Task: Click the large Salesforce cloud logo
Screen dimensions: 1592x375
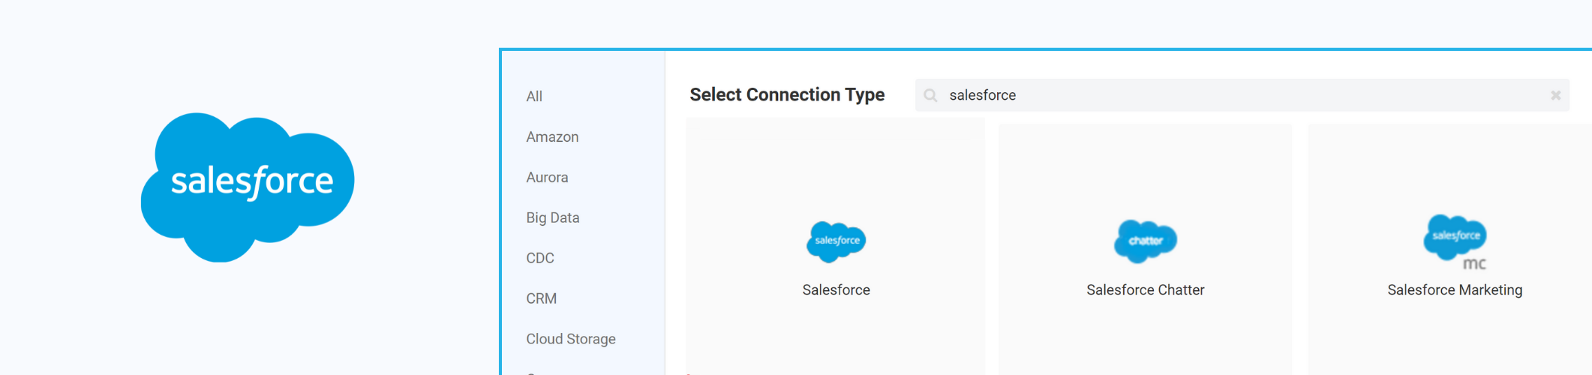Action: [x=248, y=186]
